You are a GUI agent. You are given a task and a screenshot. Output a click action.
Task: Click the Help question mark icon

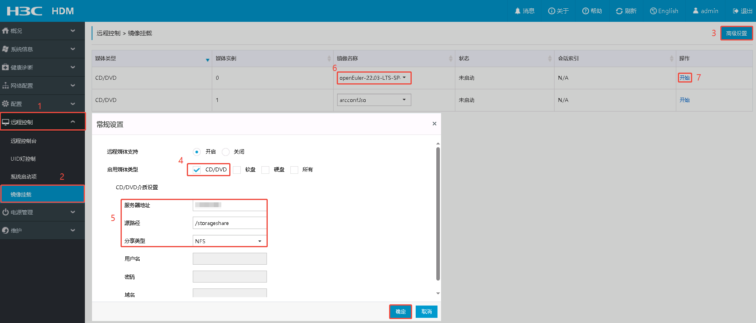click(585, 11)
